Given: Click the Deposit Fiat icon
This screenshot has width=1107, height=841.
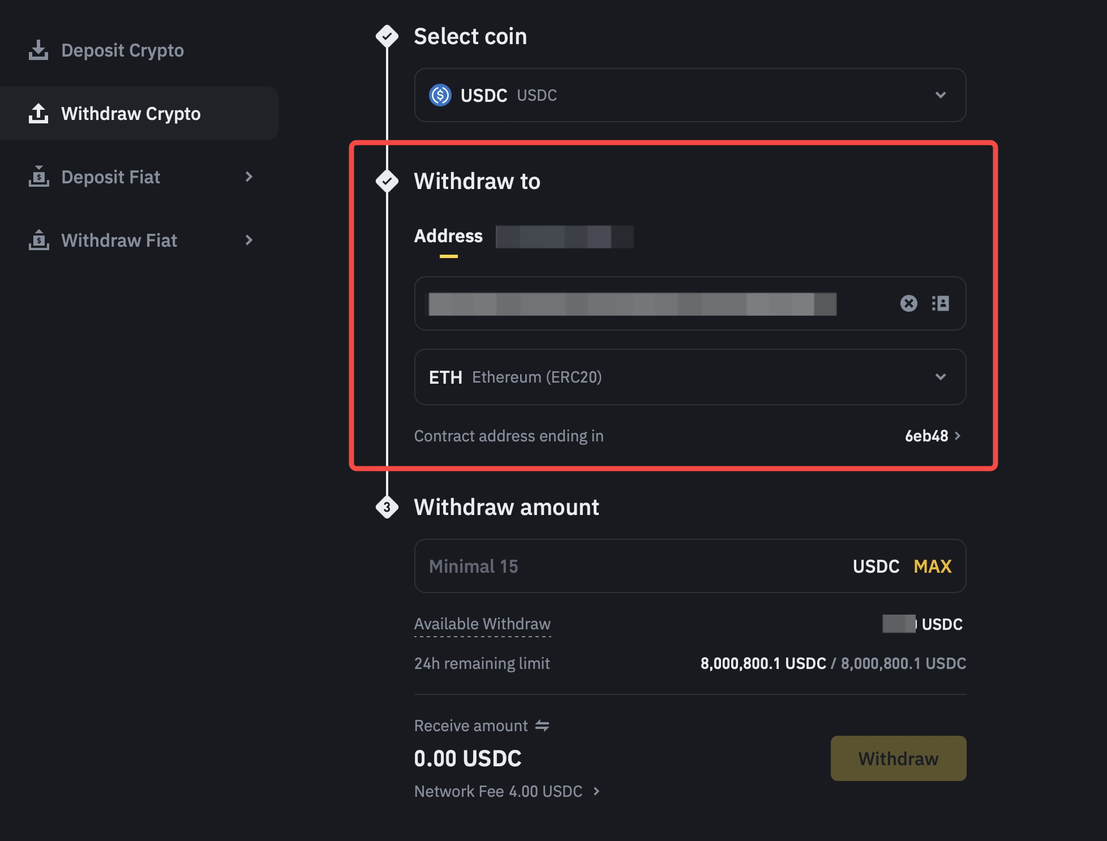Looking at the screenshot, I should (x=38, y=177).
